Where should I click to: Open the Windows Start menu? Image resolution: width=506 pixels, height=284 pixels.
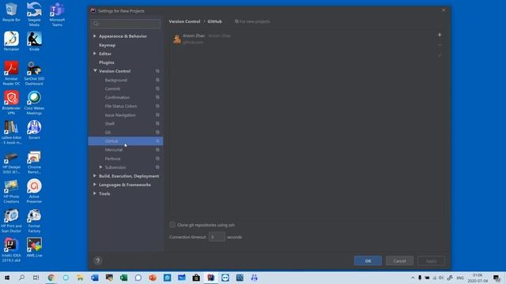7,278
